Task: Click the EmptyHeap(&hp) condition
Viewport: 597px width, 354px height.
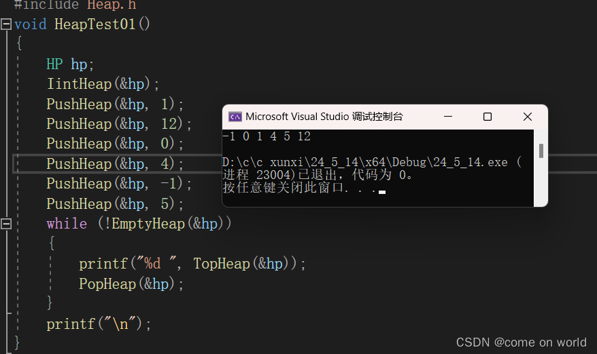Action: tap(163, 224)
